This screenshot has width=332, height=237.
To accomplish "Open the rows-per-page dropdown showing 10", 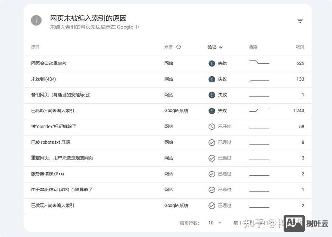I will [x=215, y=223].
